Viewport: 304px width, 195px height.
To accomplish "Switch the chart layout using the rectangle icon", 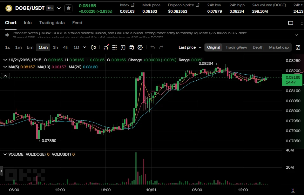I will (291, 23).
